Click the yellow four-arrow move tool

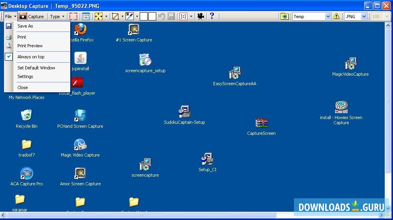99,17
